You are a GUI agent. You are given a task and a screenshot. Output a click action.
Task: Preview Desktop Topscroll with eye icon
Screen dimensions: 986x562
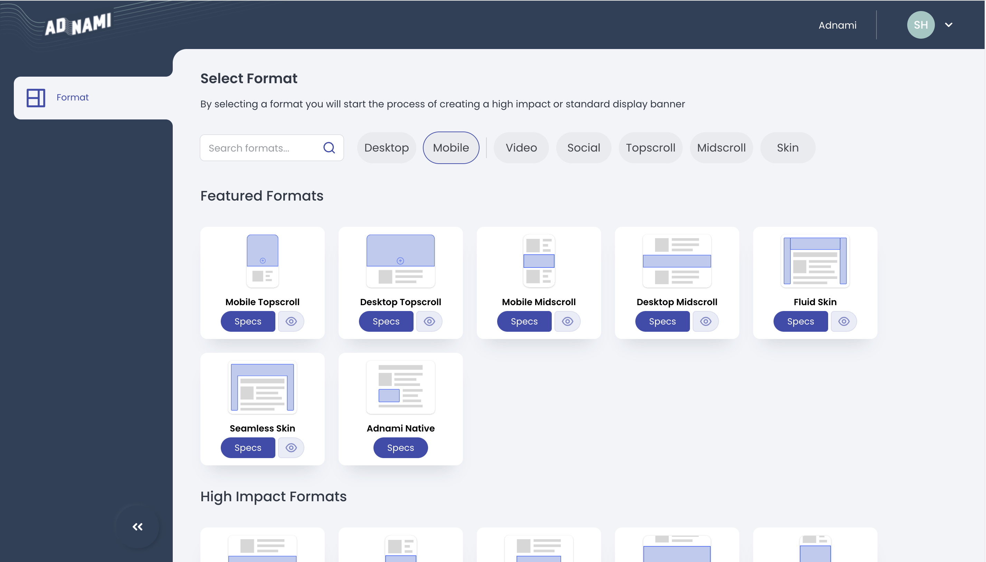click(x=429, y=321)
